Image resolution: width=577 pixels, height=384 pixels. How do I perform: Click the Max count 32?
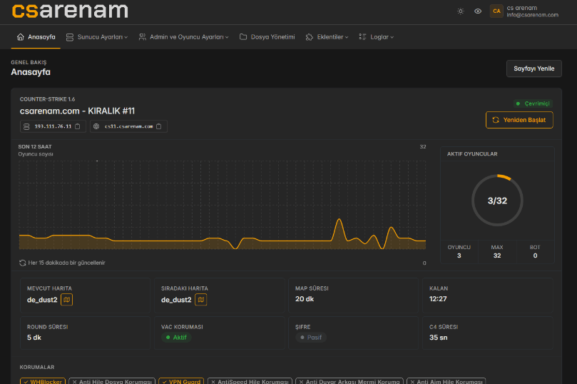click(x=497, y=256)
